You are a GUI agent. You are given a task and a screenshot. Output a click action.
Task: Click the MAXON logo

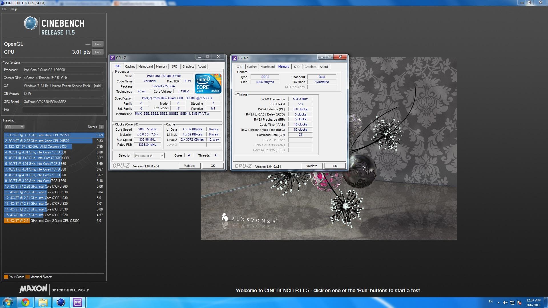(33, 289)
